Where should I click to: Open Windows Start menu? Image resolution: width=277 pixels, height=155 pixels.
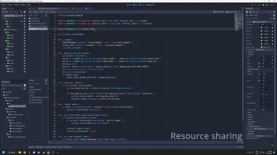(x=3, y=152)
